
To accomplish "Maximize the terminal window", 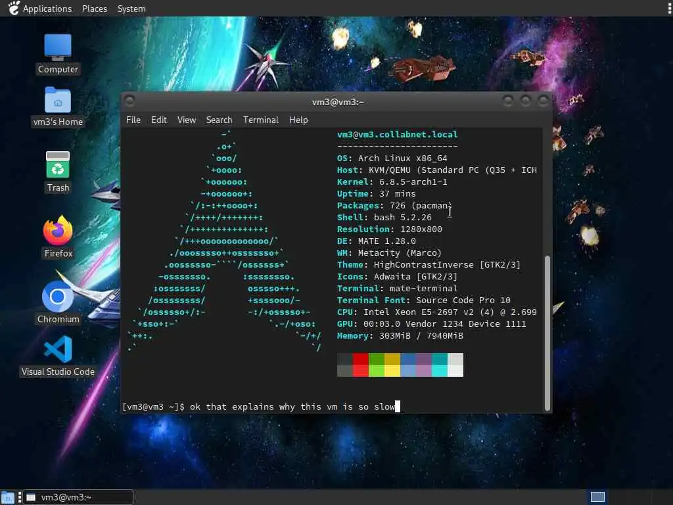I will 525,101.
